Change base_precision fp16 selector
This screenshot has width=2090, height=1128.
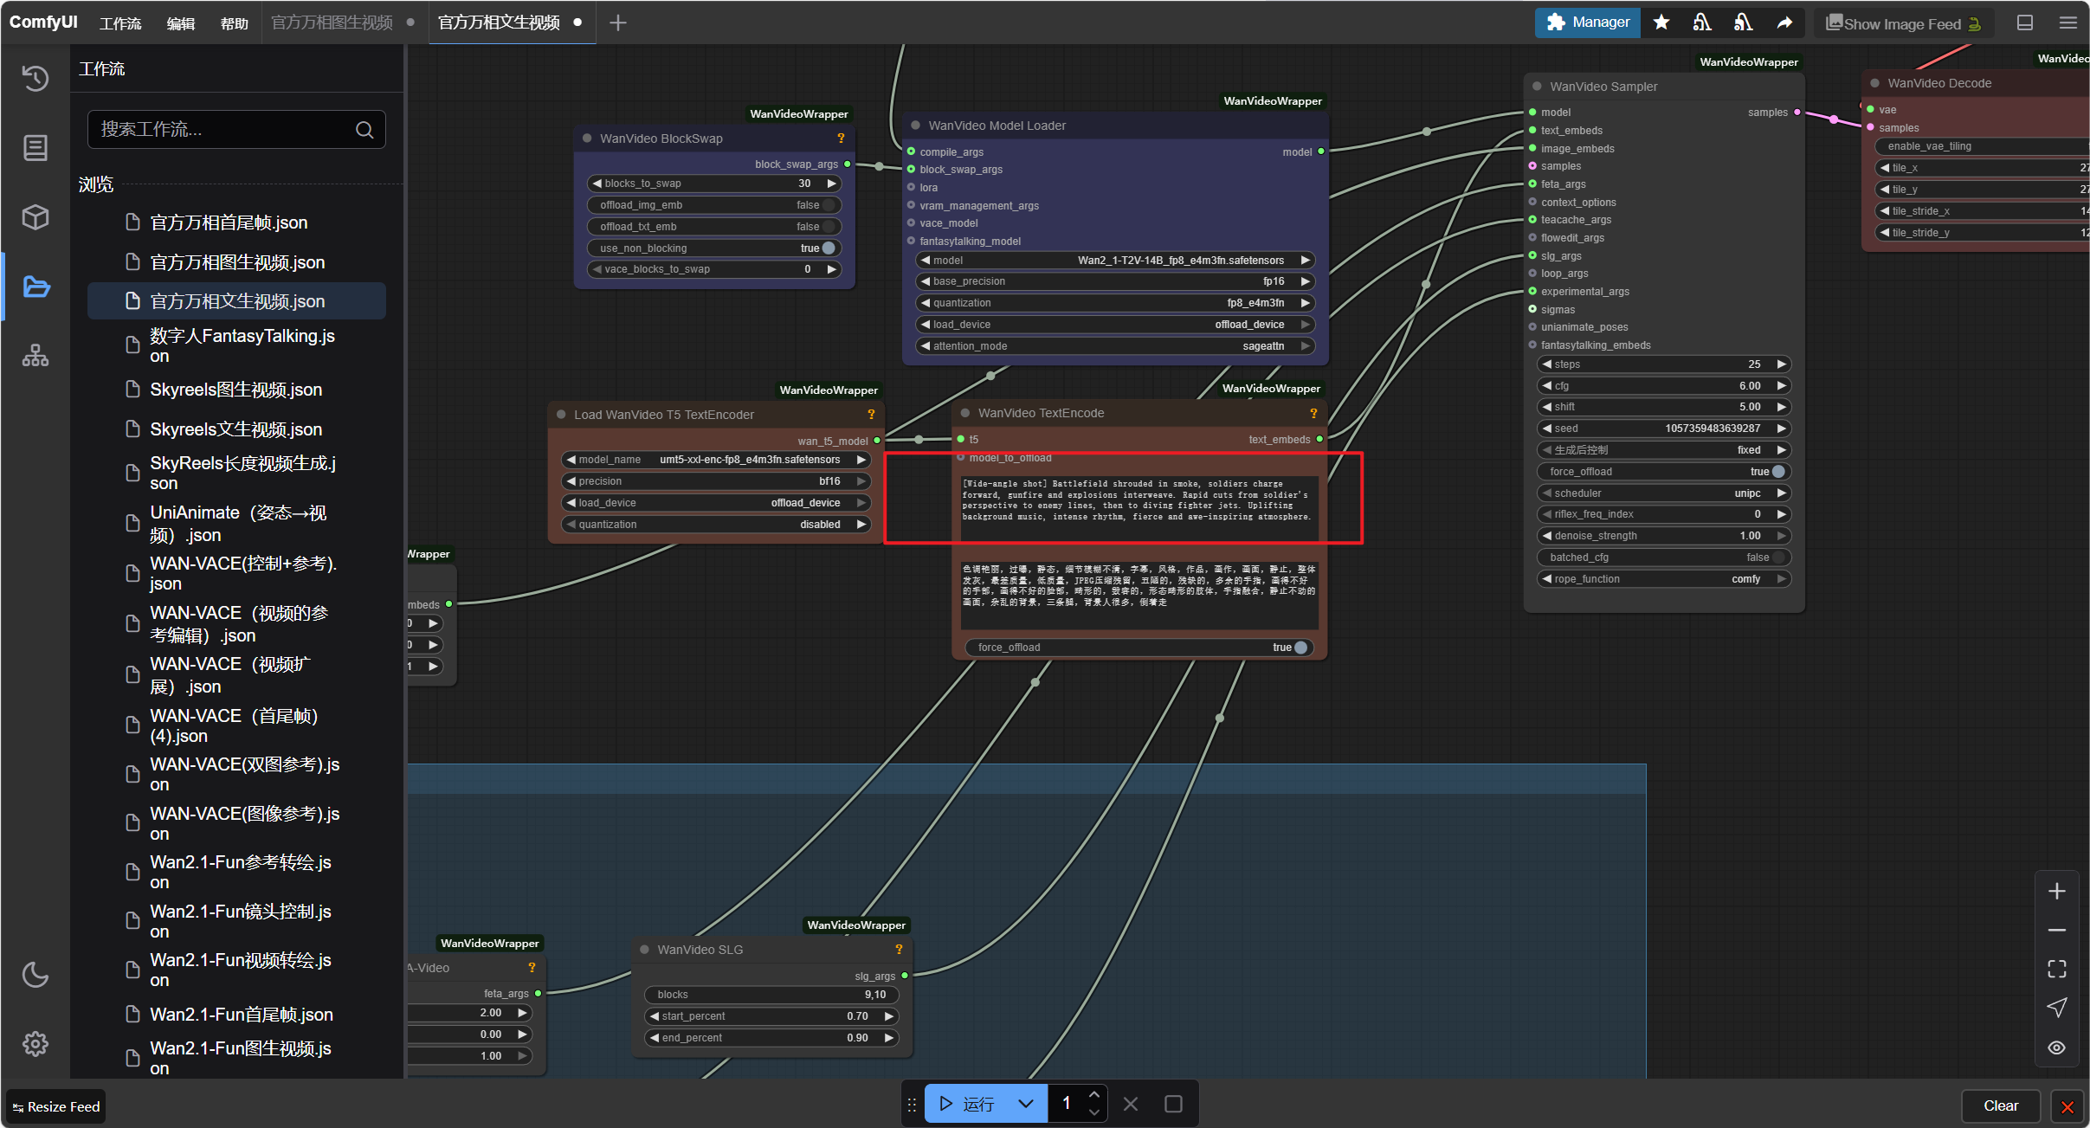1115,281
